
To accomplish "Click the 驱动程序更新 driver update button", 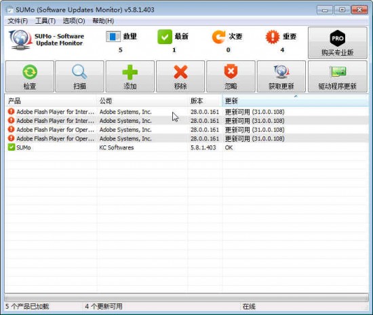I will coord(338,76).
